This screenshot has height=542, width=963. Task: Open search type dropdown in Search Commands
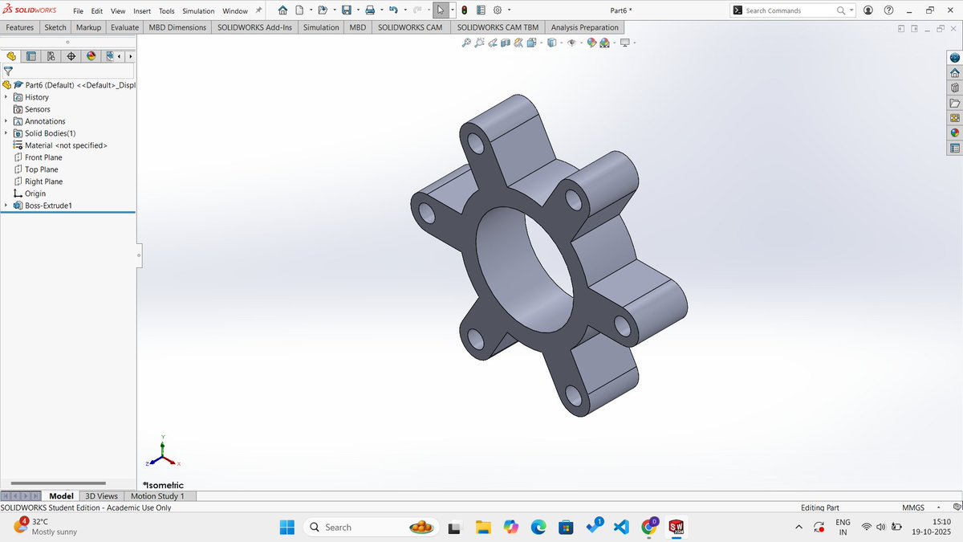(851, 10)
